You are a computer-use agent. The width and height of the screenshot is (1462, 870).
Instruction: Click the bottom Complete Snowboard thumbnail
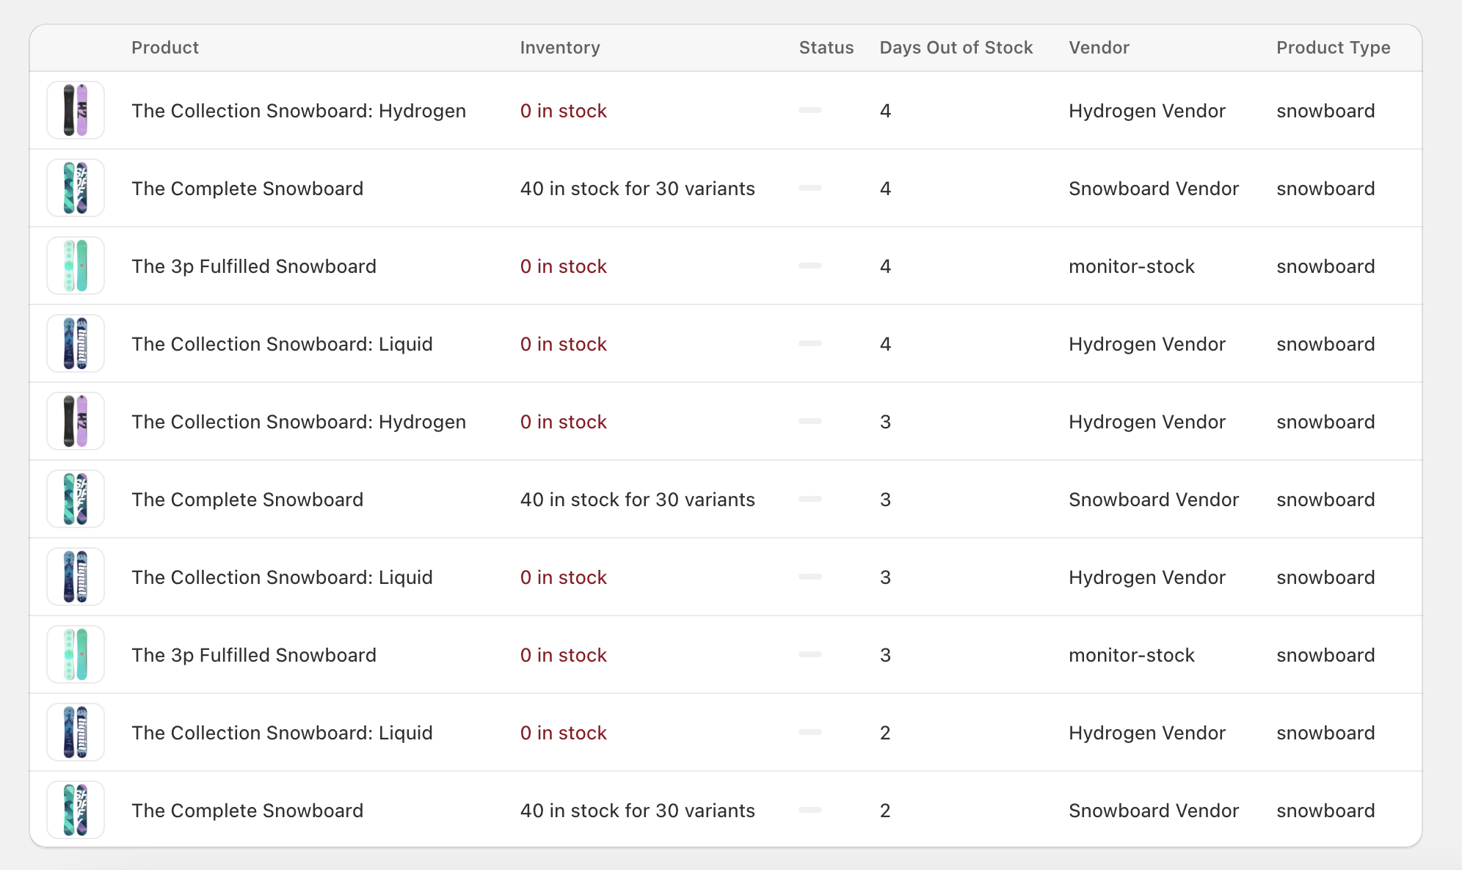click(75, 809)
